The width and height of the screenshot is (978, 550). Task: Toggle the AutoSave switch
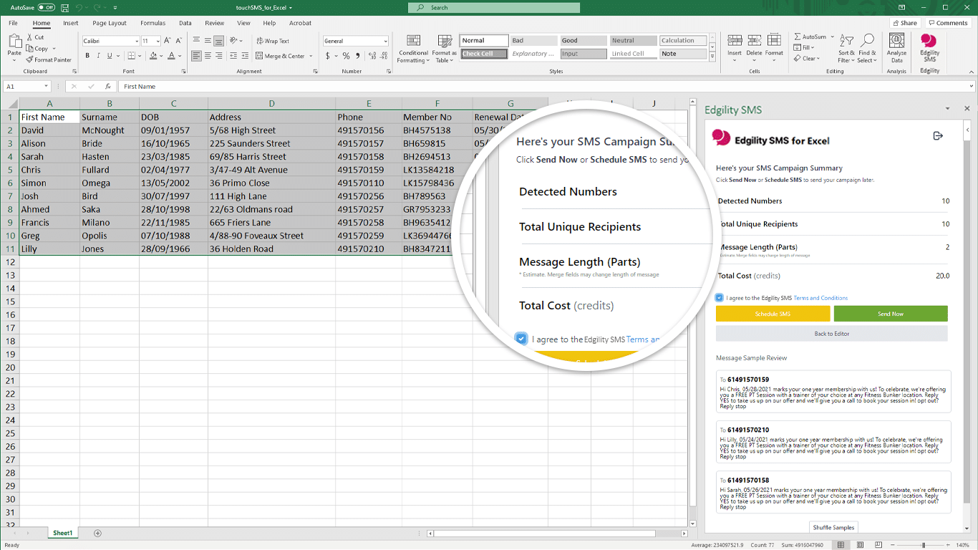point(47,8)
